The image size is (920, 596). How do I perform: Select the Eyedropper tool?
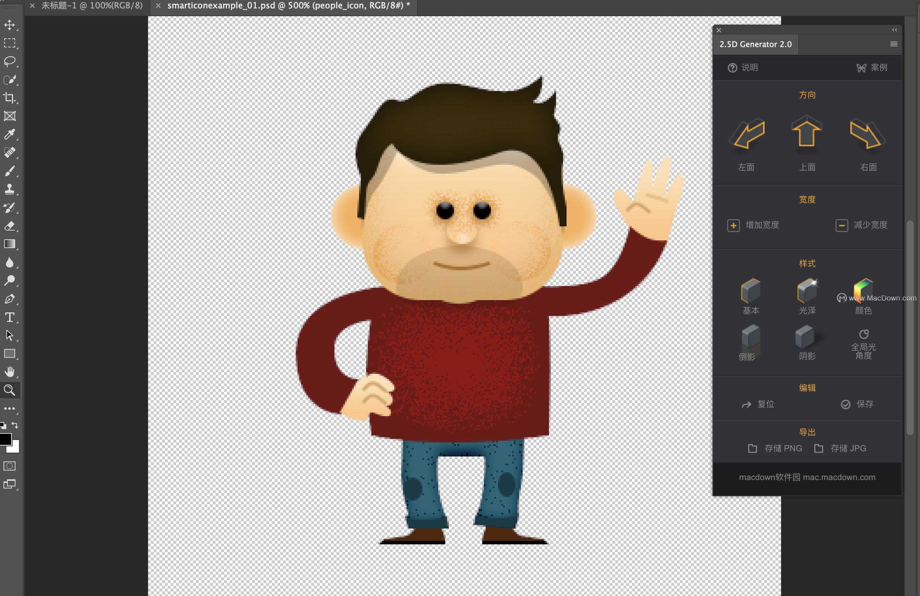(x=9, y=134)
